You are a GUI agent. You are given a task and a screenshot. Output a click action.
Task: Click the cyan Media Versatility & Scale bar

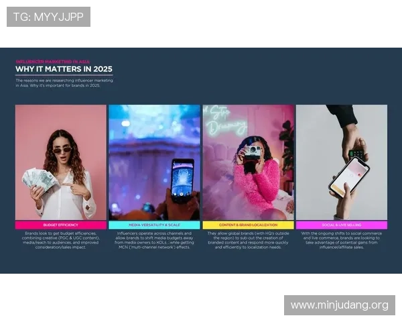coord(154,225)
